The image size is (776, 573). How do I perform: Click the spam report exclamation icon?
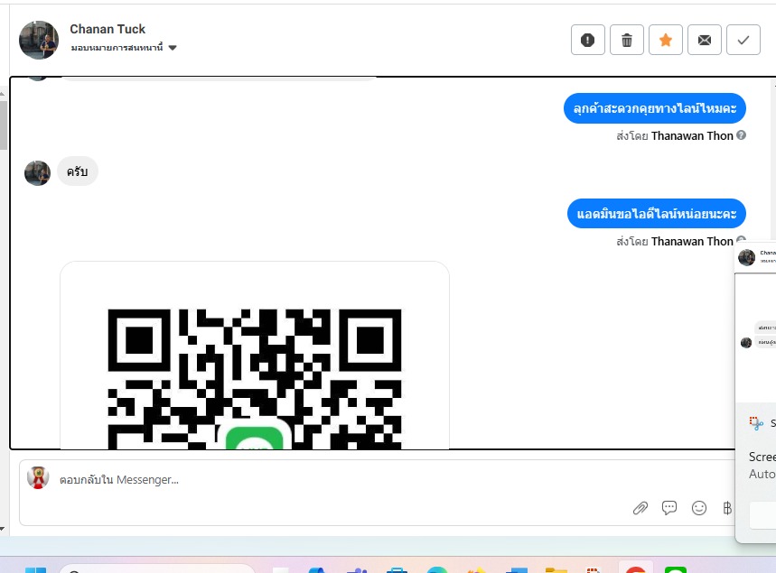(588, 40)
